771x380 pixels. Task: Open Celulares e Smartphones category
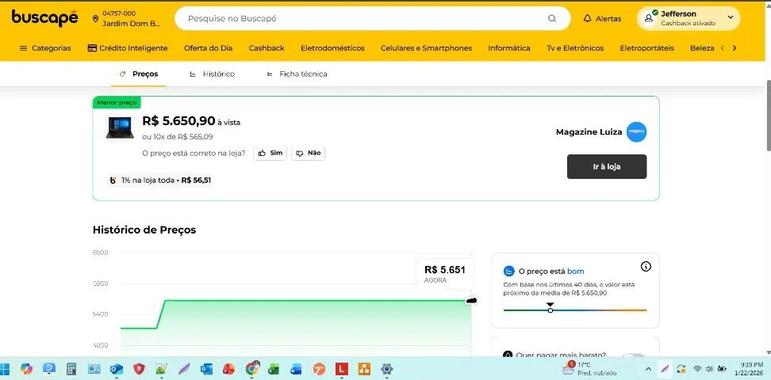coord(426,48)
